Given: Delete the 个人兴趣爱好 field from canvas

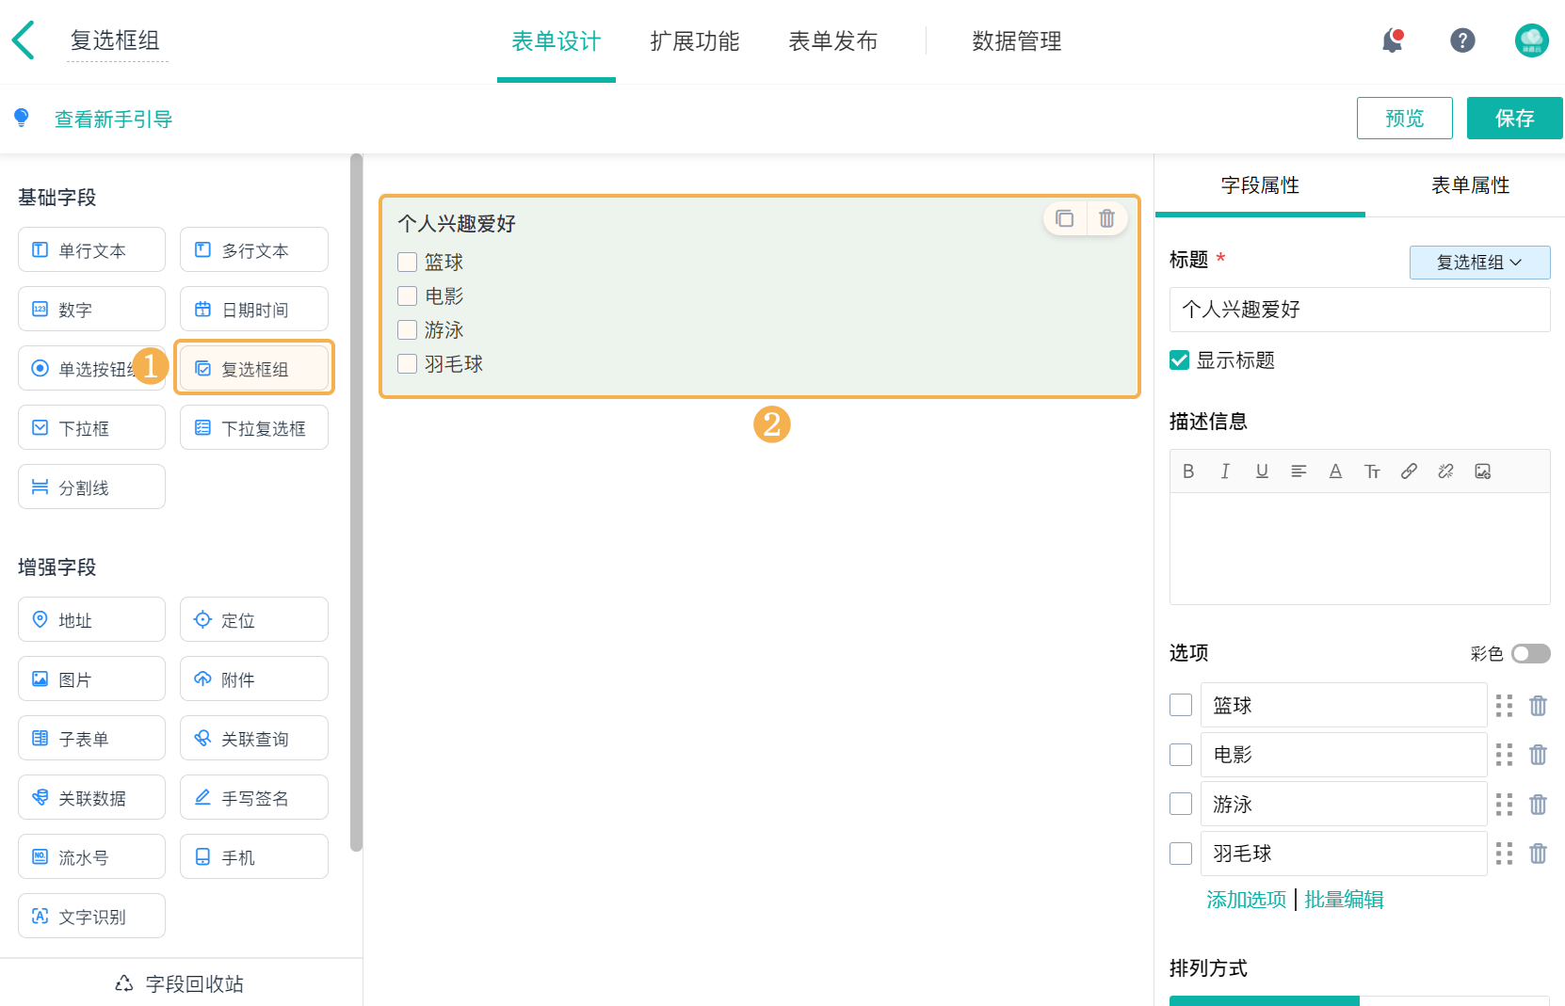Looking at the screenshot, I should (x=1107, y=218).
